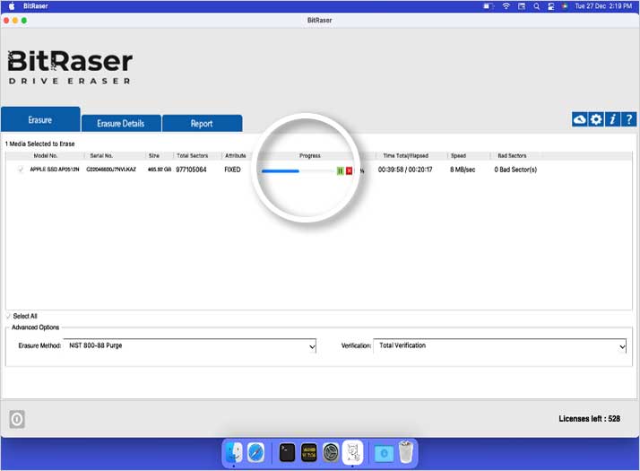Open BitRaser menu in menu bar
Screen dimensions: 640x471
point(36,6)
